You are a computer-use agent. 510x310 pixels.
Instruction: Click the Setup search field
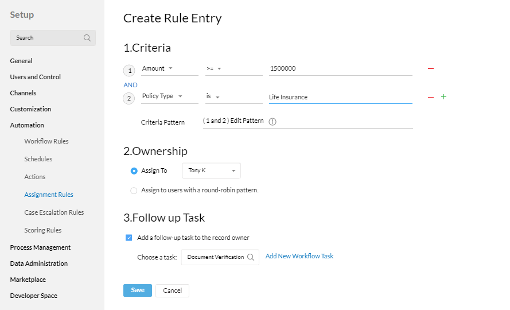[53, 38]
